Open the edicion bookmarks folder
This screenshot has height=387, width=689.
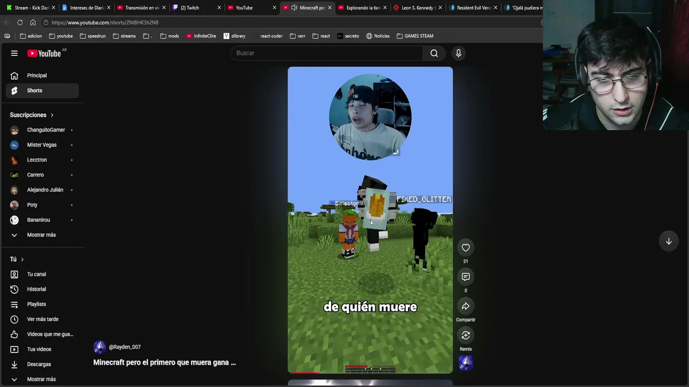(31, 36)
